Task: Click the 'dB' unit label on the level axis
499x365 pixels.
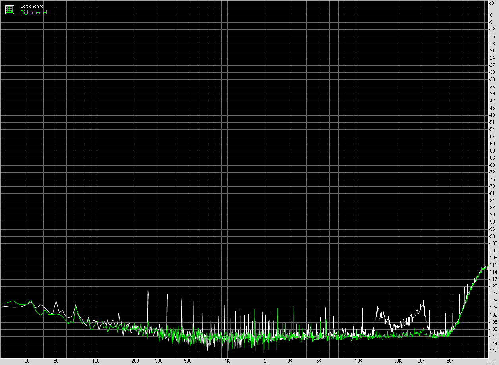Action: 493,3
